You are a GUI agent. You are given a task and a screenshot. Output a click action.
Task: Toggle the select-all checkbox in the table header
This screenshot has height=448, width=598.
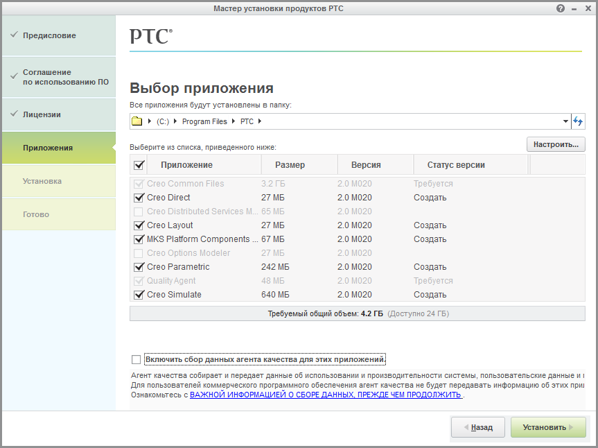point(139,165)
